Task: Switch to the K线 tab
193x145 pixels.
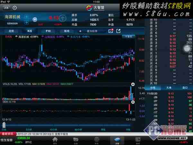Action: tap(30, 31)
